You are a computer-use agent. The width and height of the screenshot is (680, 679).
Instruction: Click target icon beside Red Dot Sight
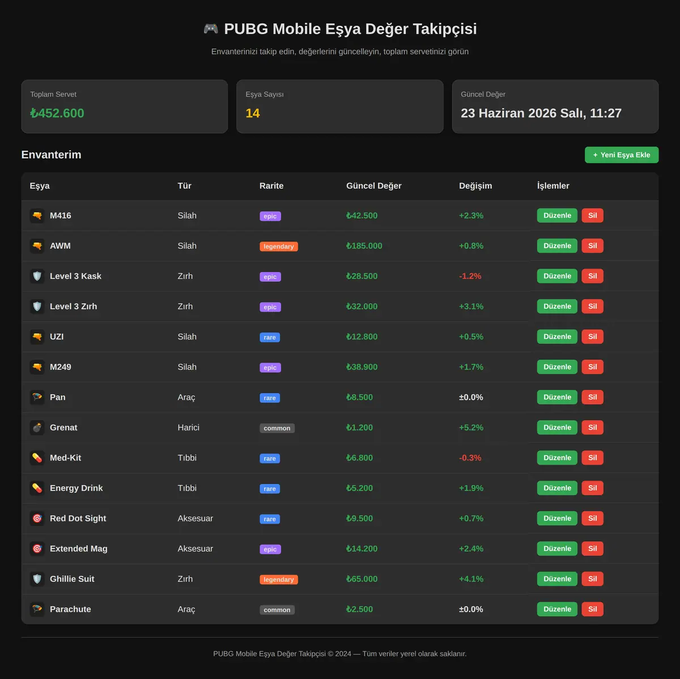(37, 518)
